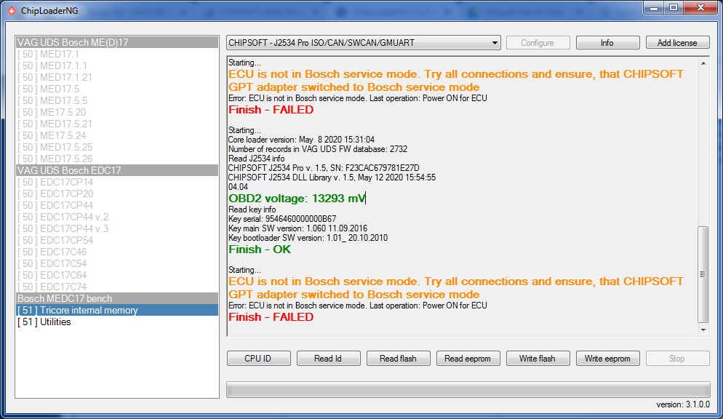
Task: Click the Write eeprom button
Action: coord(607,358)
